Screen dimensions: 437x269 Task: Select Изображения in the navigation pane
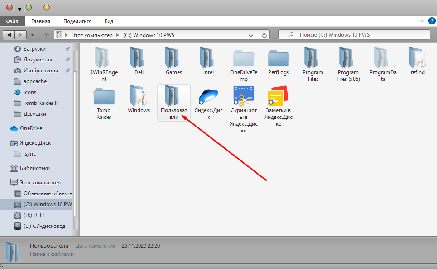click(x=41, y=71)
